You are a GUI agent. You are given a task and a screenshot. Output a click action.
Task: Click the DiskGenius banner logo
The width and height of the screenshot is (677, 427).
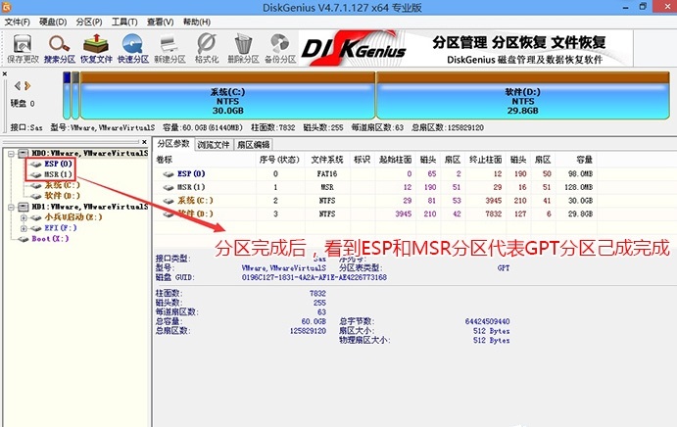[354, 47]
